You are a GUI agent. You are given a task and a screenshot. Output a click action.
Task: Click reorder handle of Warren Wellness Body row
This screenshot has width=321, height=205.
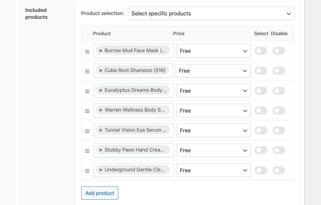point(87,111)
